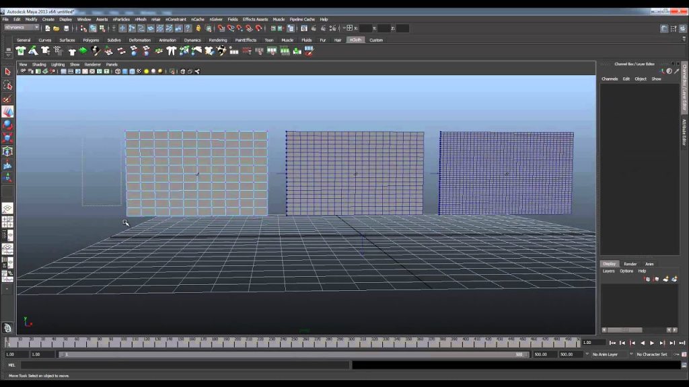Open the nConstraint menu
Screen dimensions: 689x387
176,19
